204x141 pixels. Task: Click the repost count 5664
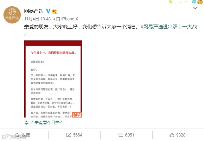click(78, 135)
